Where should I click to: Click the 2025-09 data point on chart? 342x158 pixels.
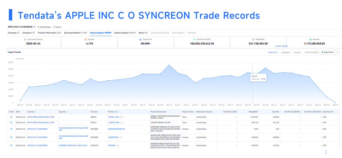[265, 68]
